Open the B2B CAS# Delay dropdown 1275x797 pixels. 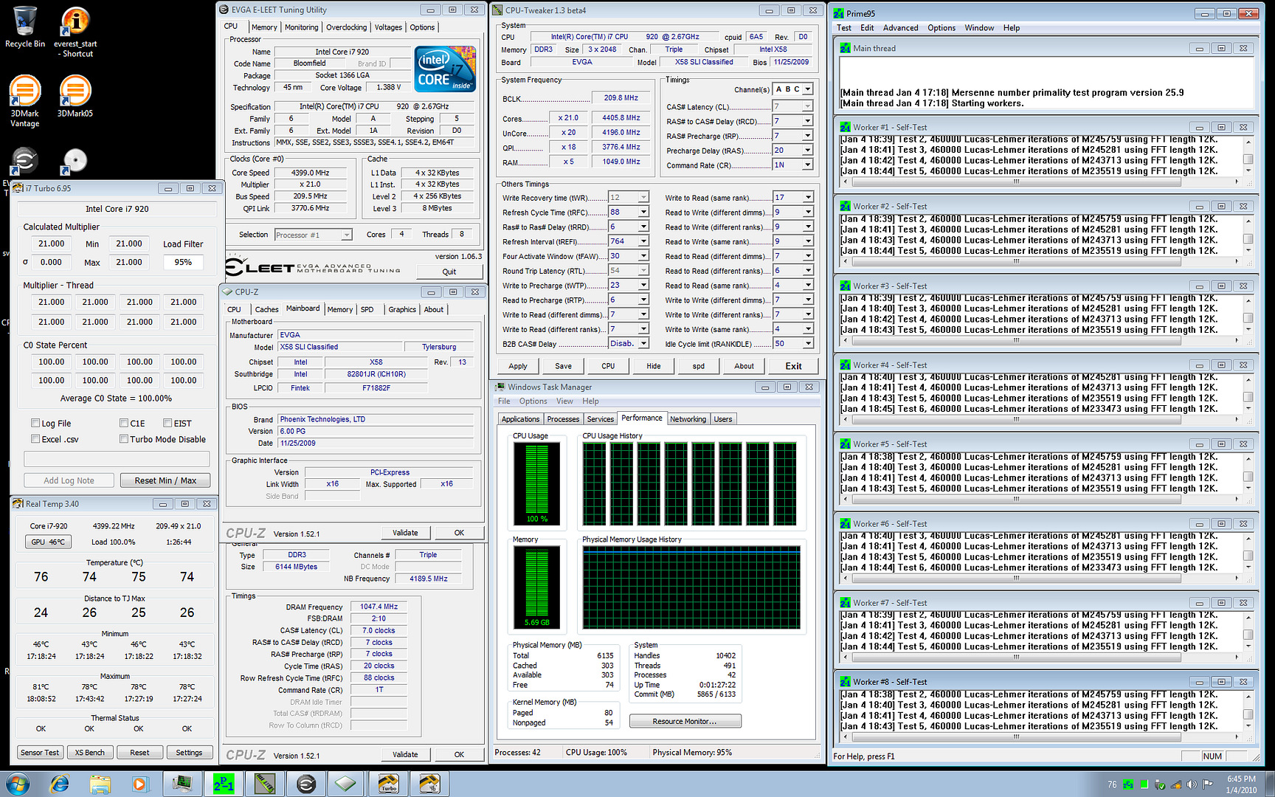(643, 344)
